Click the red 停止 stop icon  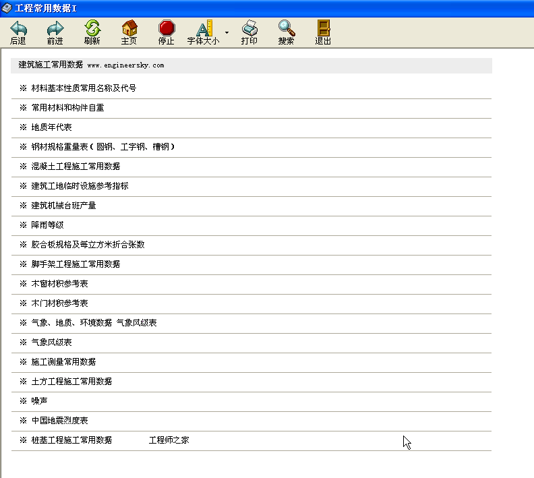[x=167, y=28]
